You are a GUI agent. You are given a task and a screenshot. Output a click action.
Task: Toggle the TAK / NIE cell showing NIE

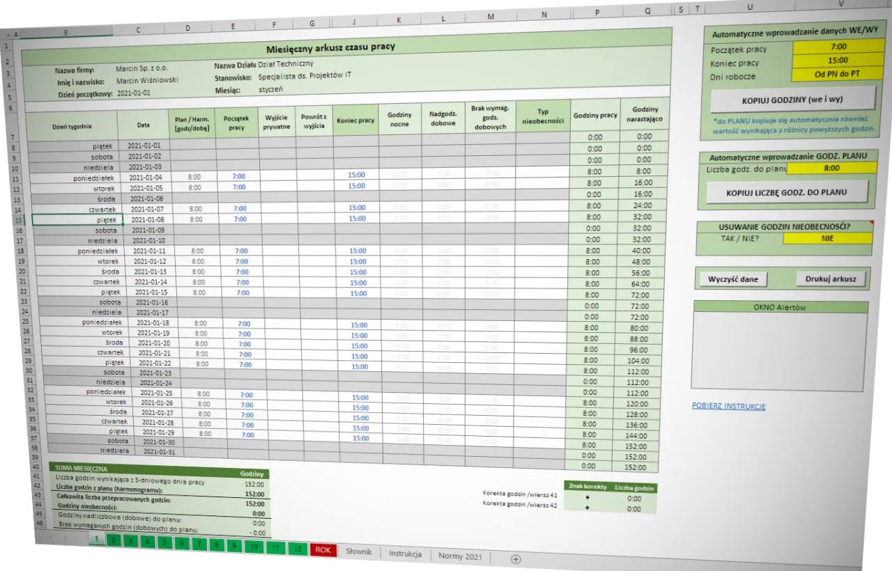click(x=827, y=238)
